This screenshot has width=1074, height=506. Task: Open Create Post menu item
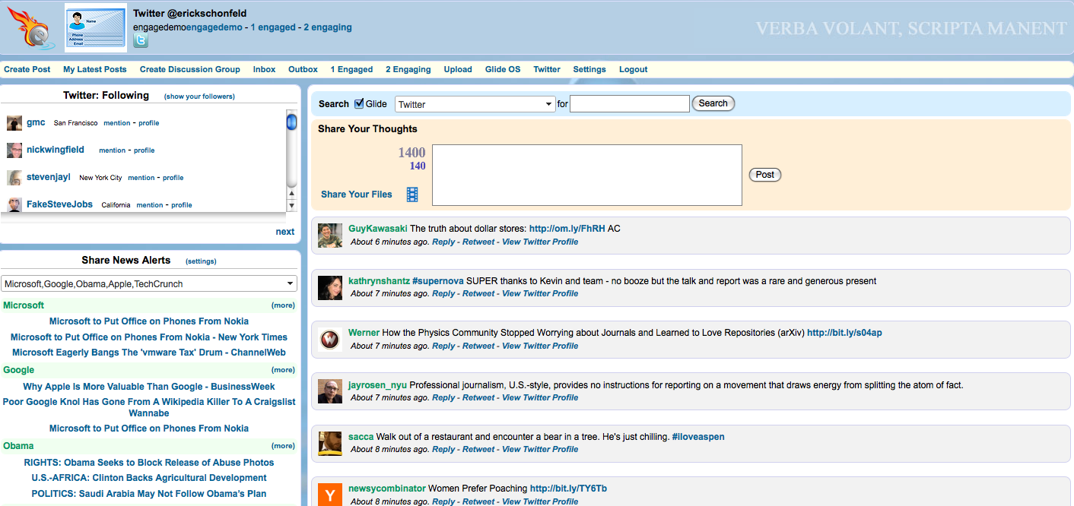(x=27, y=69)
